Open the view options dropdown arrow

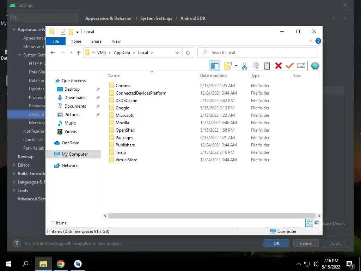pos(236,66)
